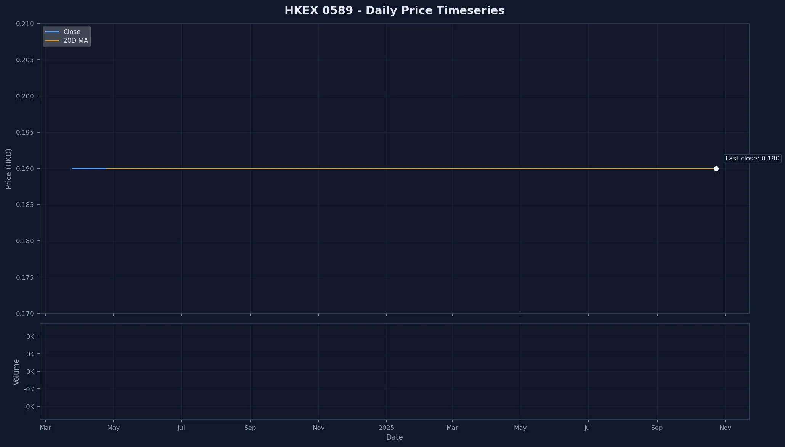This screenshot has height=447, width=785.
Task: Click the blue Close line swatch in legend
Action: pos(52,32)
